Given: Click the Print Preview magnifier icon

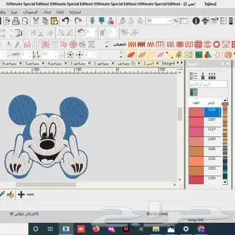Looking at the screenshot, I should click(25, 21).
